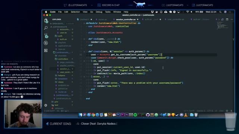Open the Search view in the activity bar
This screenshot has height=134, width=239.
(46, 28)
